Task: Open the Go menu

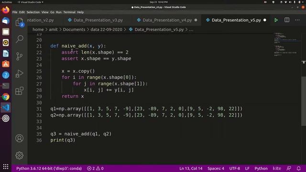Action: click(x=52, y=12)
